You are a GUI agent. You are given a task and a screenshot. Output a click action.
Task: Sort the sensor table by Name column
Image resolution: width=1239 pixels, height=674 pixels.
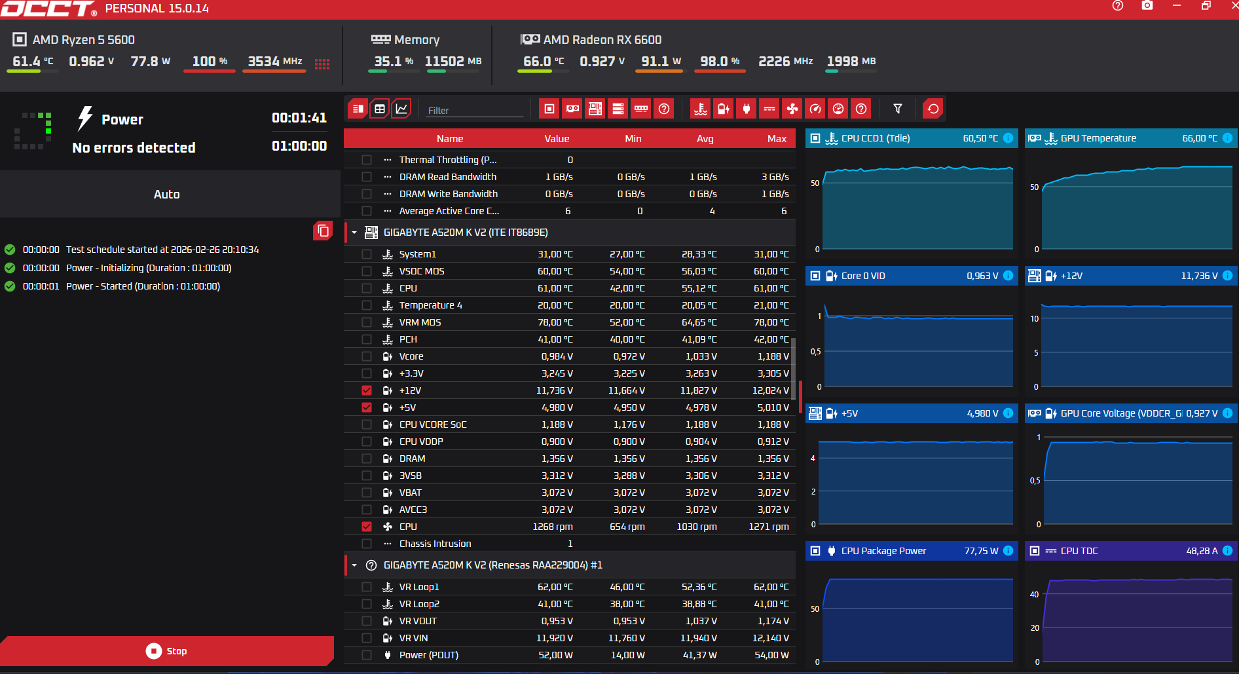pyautogui.click(x=450, y=139)
